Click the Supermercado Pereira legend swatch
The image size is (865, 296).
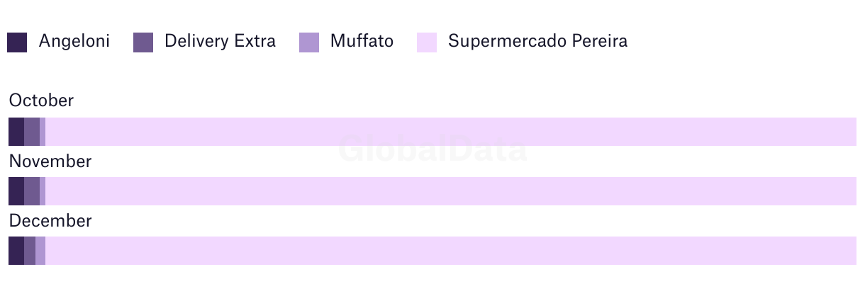click(x=427, y=42)
